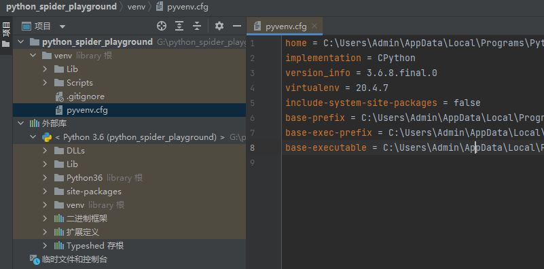Click the Scripts folder icon
The height and width of the screenshot is (269, 544).
pyautogui.click(x=59, y=83)
